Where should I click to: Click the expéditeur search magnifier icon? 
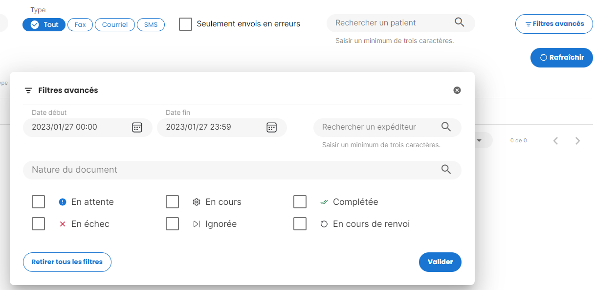[x=446, y=127]
